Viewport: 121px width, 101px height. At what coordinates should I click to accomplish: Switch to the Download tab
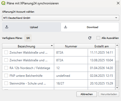pos(90,27)
